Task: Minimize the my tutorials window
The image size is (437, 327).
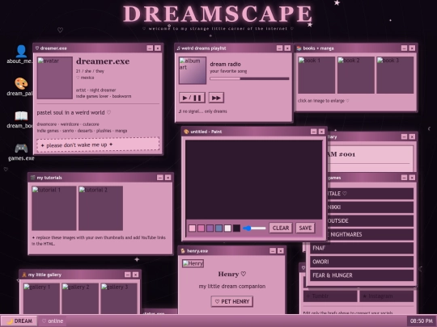Action: (x=160, y=178)
